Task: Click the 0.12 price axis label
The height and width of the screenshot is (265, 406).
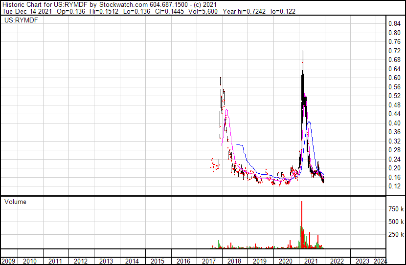Action: click(x=394, y=186)
